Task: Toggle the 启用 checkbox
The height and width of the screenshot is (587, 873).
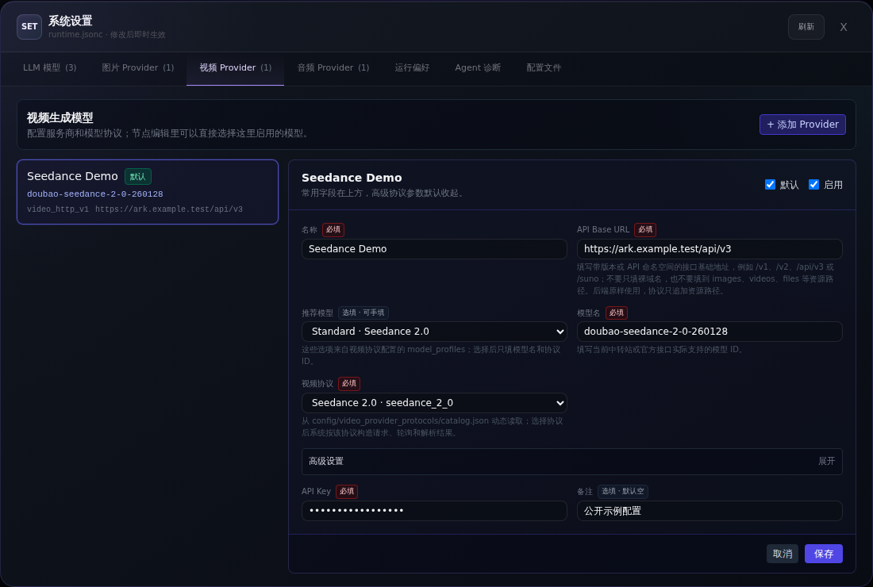Action: tap(813, 185)
